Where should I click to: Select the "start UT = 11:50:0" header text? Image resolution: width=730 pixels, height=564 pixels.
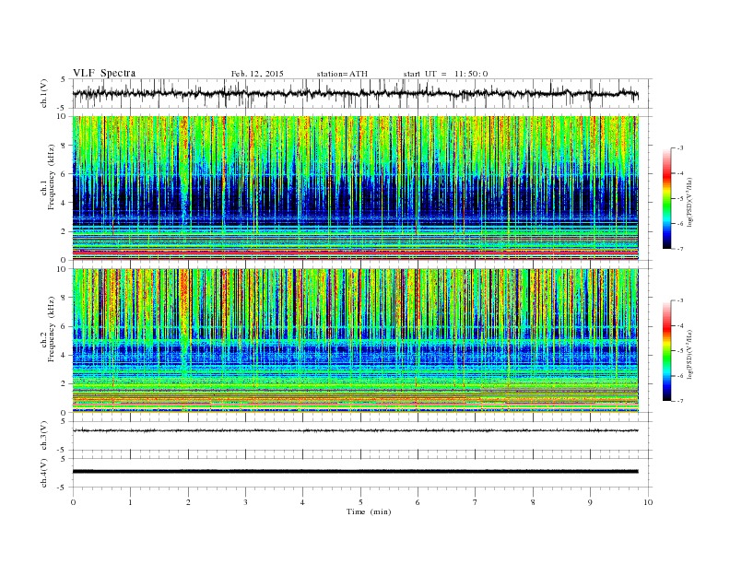click(445, 74)
